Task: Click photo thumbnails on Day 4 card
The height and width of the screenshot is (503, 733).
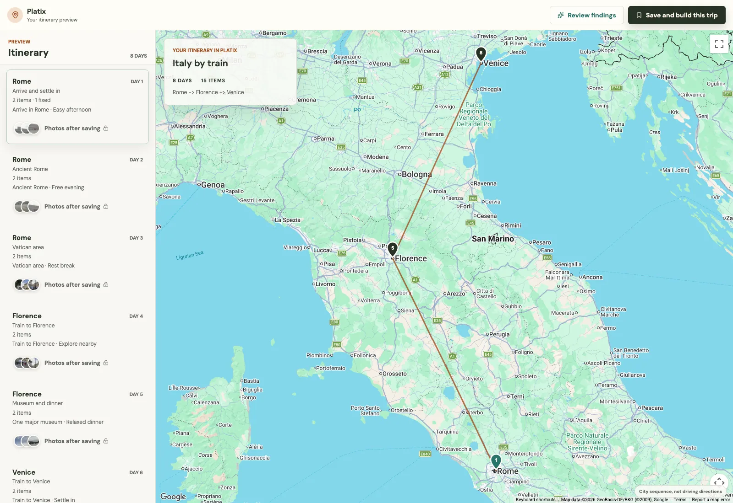Action: pyautogui.click(x=27, y=363)
